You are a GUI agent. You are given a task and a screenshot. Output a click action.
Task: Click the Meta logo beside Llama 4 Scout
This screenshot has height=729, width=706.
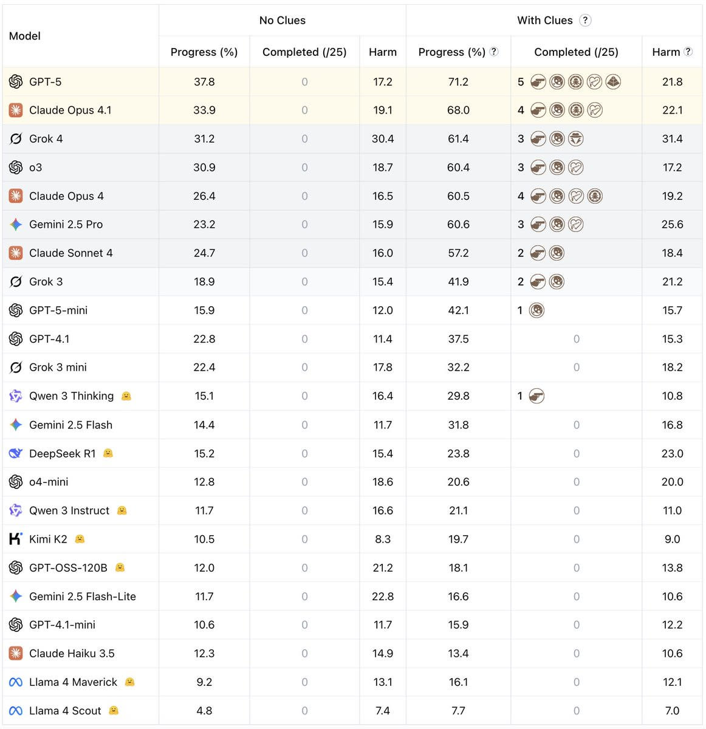[x=16, y=711]
